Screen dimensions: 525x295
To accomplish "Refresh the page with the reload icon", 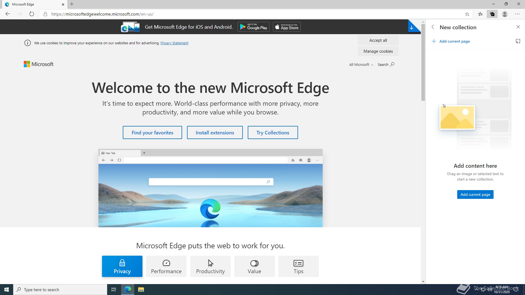I will tap(32, 14).
